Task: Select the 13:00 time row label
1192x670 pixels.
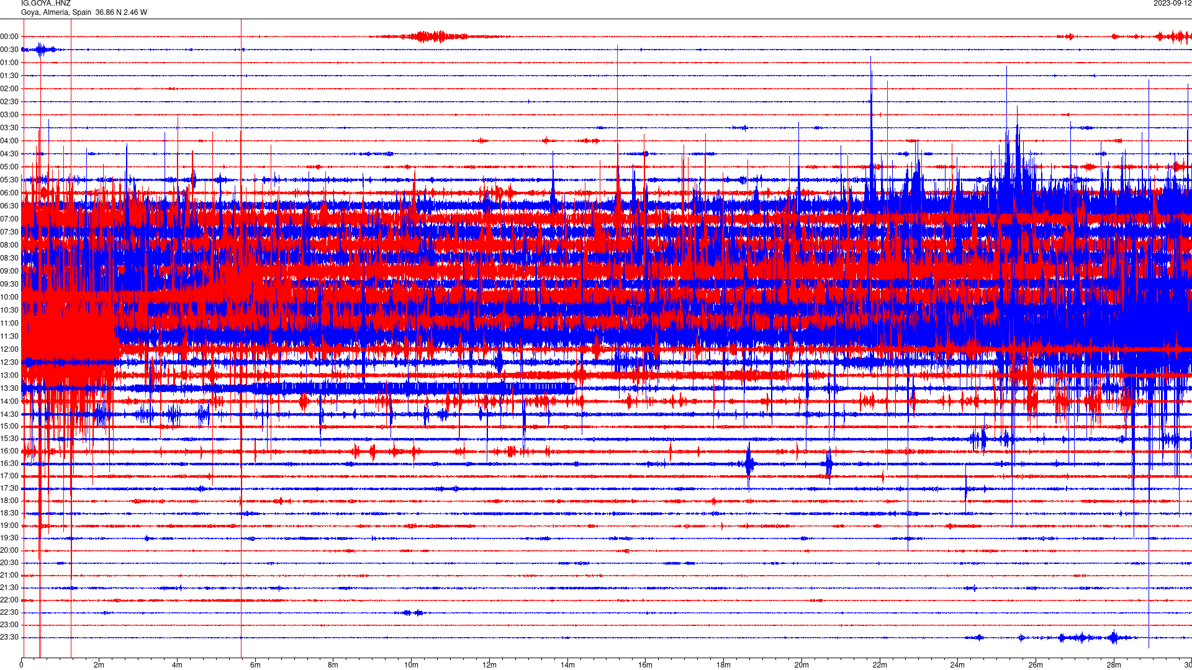Action: (x=9, y=375)
